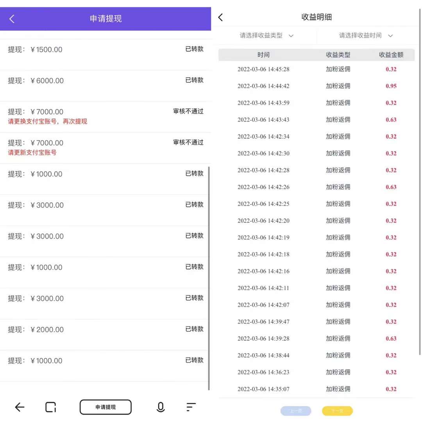422x422 pixels.
Task: Tap 已转款 status of ¥1500.00 row
Action: (194, 49)
